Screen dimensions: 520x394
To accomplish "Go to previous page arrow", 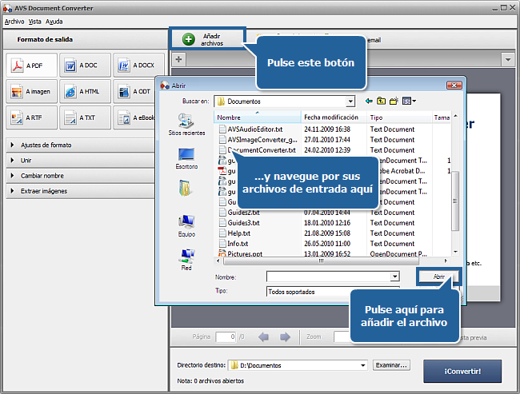I will [x=264, y=337].
